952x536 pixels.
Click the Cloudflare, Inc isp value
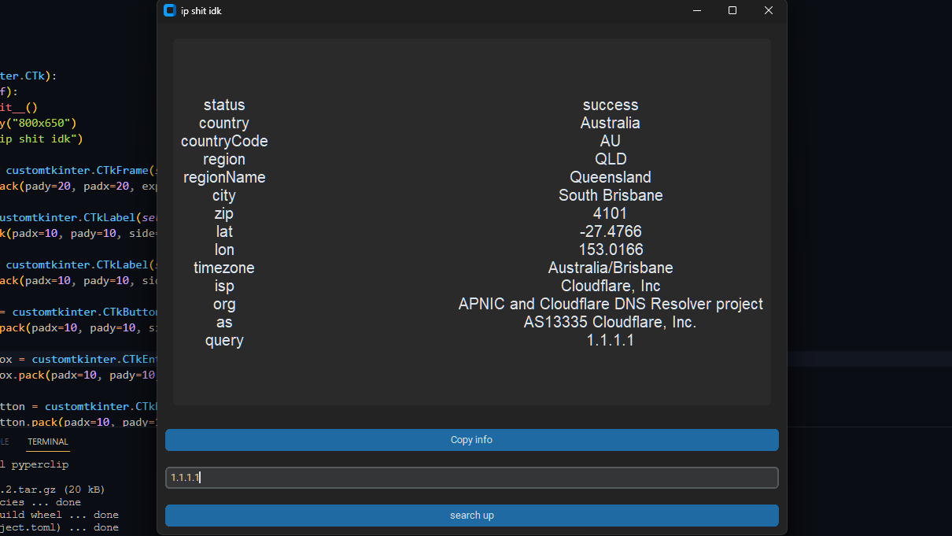coord(610,286)
